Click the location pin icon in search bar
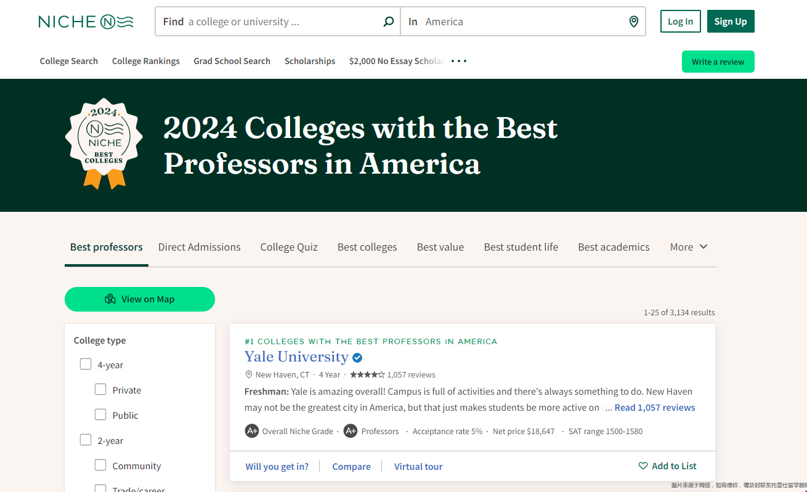 [x=634, y=22]
